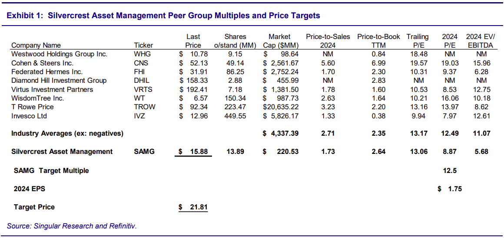Select the Industry Averages row label
The height and width of the screenshot is (238, 504).
pyautogui.click(x=67, y=134)
